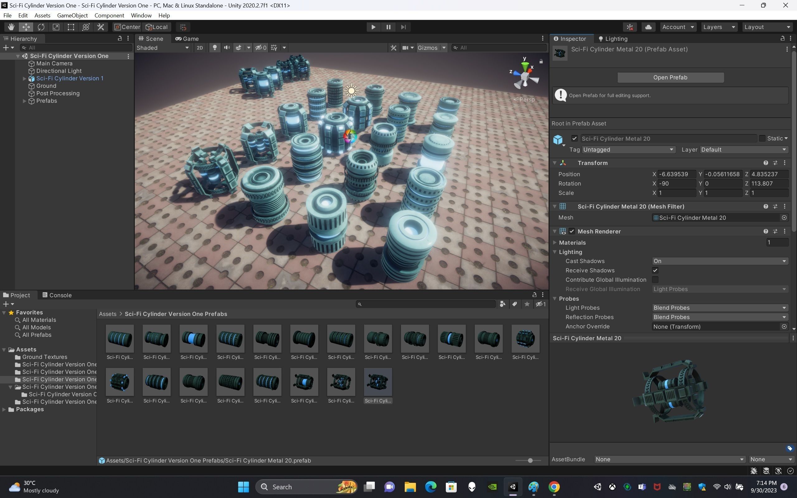Click the Open Prefab button
This screenshot has width=797, height=498.
point(670,78)
